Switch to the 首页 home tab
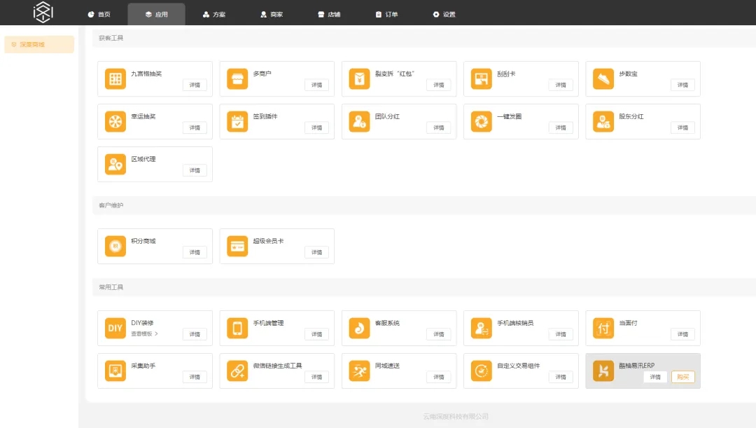This screenshot has height=428, width=756. [100, 13]
